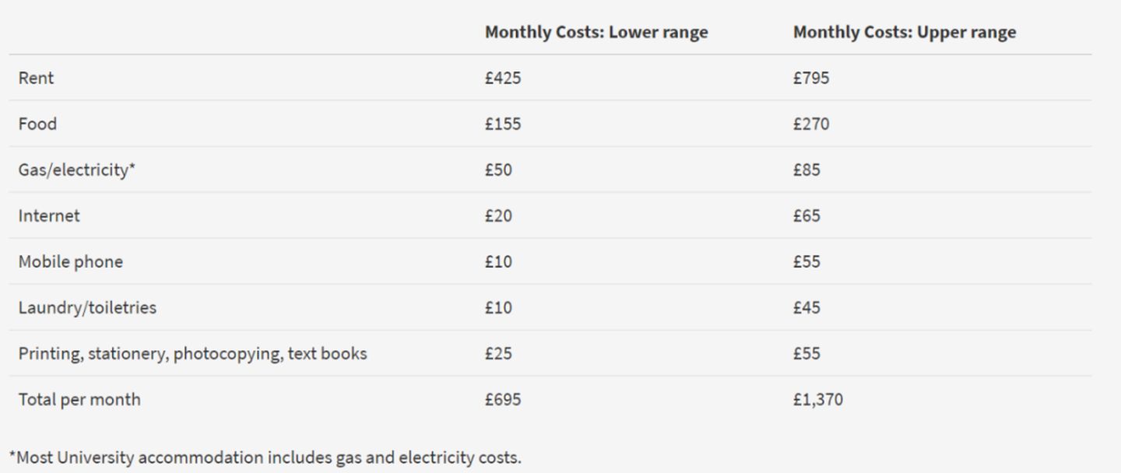Click the £85 gas/electricity upper value

[806, 170]
